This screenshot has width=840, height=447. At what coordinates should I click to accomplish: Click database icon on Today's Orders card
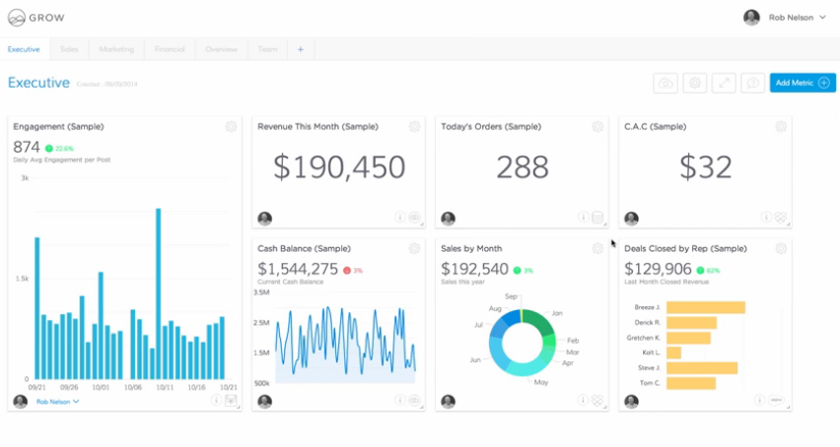597,218
